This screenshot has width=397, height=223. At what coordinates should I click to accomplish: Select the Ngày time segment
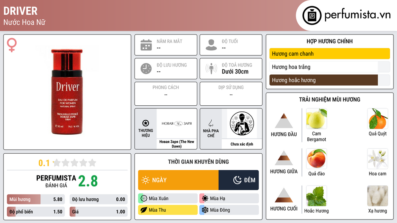tap(178, 180)
